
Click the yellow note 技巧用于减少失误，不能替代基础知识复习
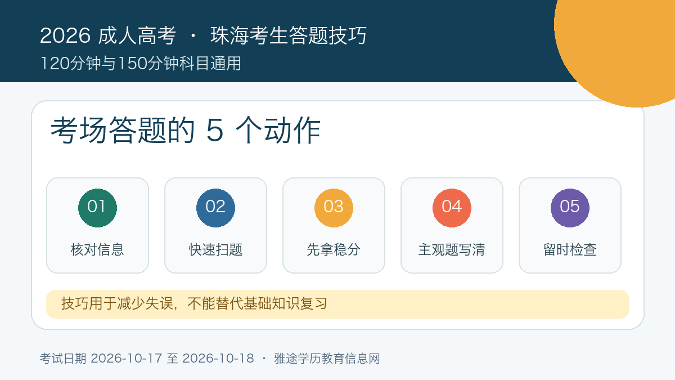pyautogui.click(x=337, y=304)
